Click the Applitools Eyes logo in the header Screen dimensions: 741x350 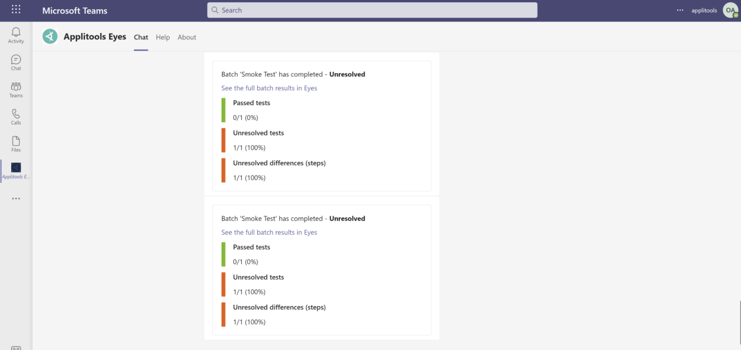coord(50,36)
